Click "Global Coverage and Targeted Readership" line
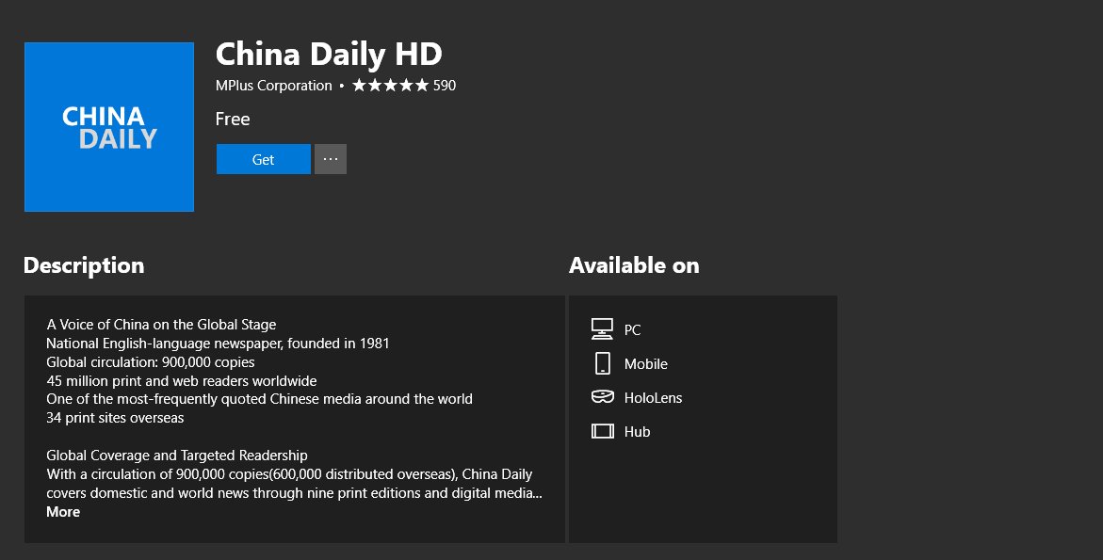The height and width of the screenshot is (560, 1103). click(177, 456)
